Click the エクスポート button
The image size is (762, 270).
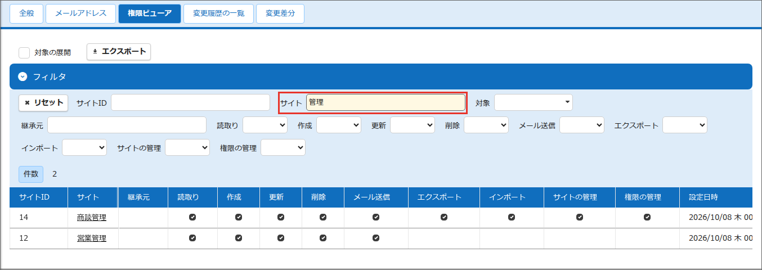tap(119, 51)
